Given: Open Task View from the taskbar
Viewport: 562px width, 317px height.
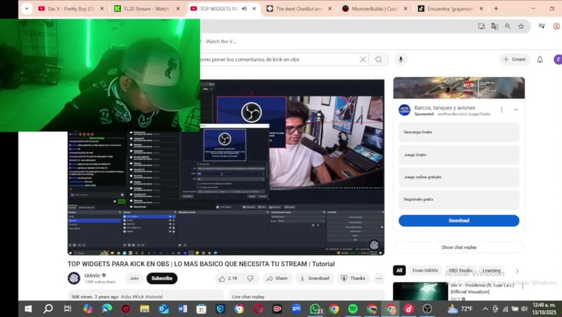Looking at the screenshot, I should point(67,309).
